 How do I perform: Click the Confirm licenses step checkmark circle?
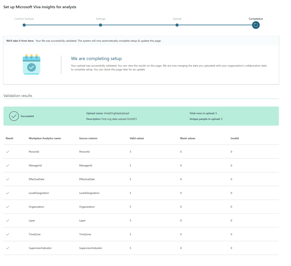[24, 25]
